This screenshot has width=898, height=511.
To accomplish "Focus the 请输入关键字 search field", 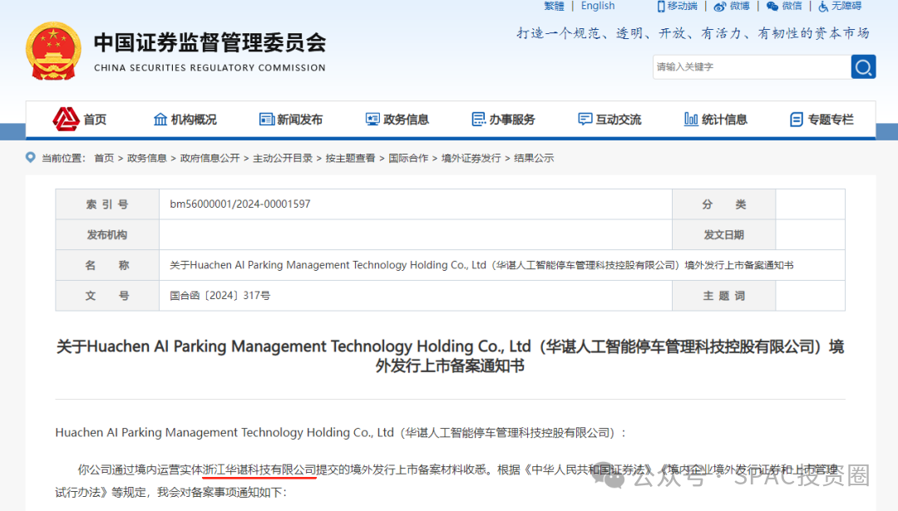I will tap(752, 67).
